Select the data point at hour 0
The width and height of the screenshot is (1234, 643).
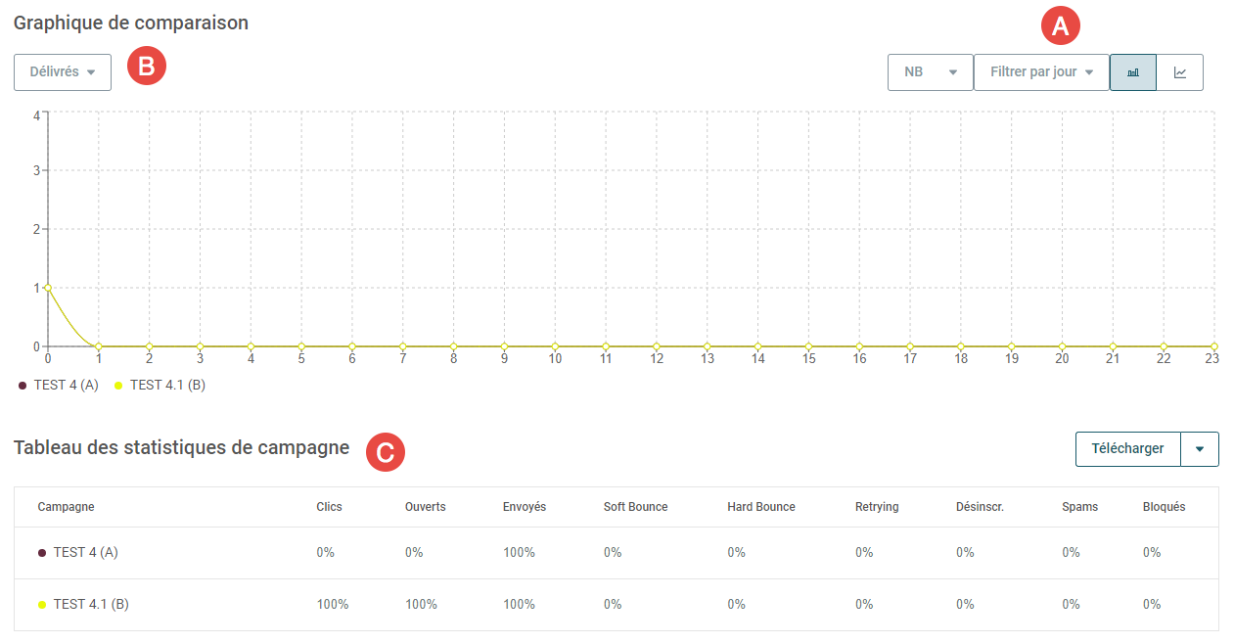point(48,288)
